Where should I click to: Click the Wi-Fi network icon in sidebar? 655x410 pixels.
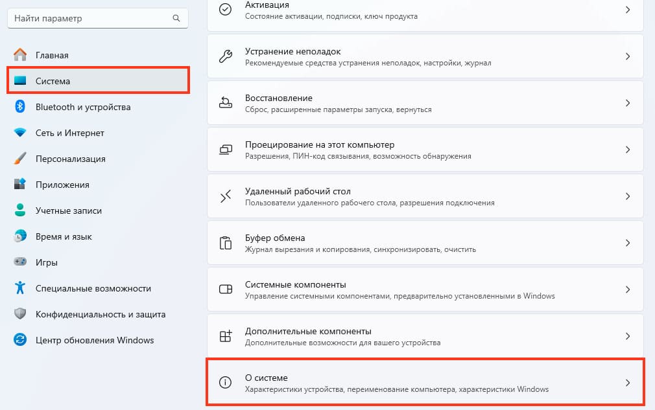pyautogui.click(x=20, y=133)
